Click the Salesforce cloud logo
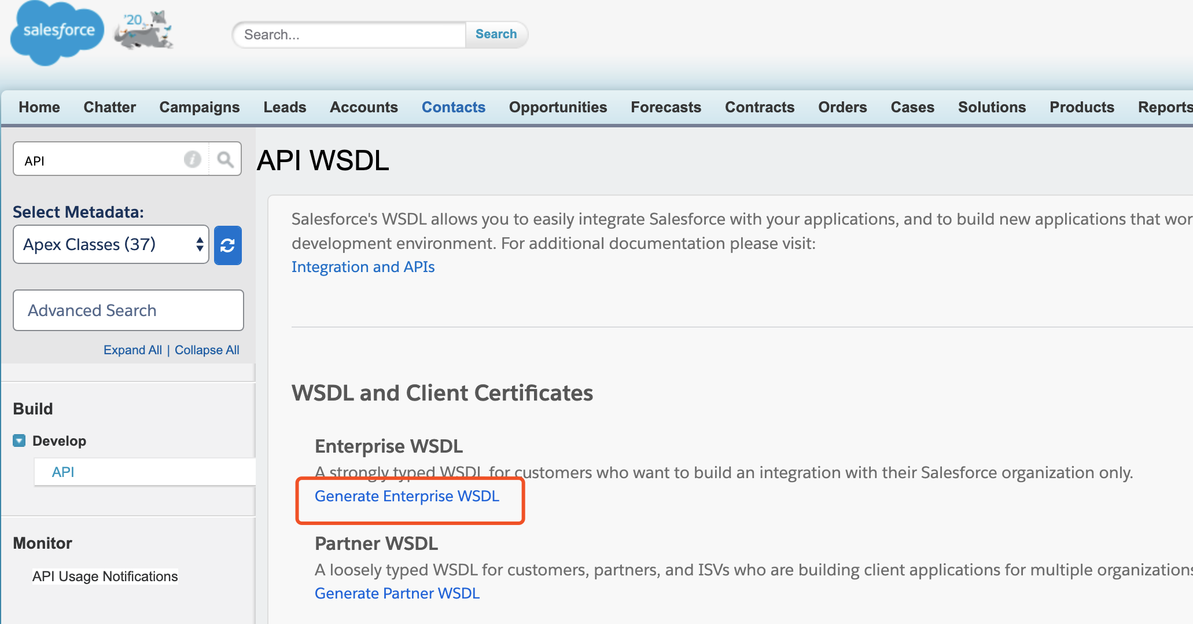1193x624 pixels. (x=57, y=32)
